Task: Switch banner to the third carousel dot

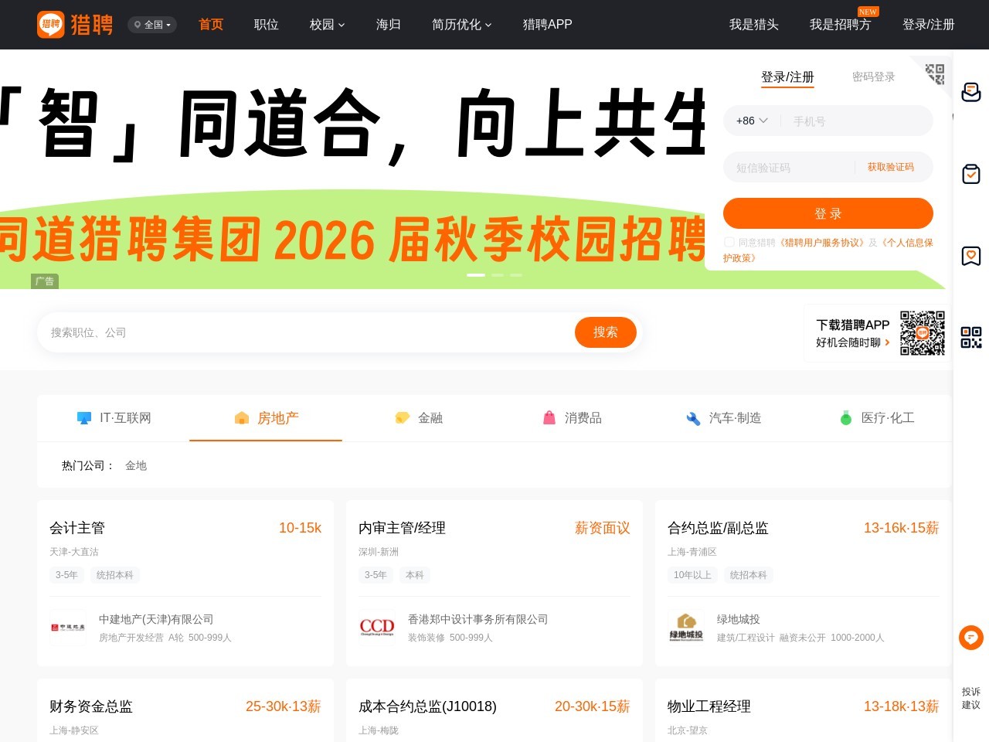Action: click(x=516, y=275)
